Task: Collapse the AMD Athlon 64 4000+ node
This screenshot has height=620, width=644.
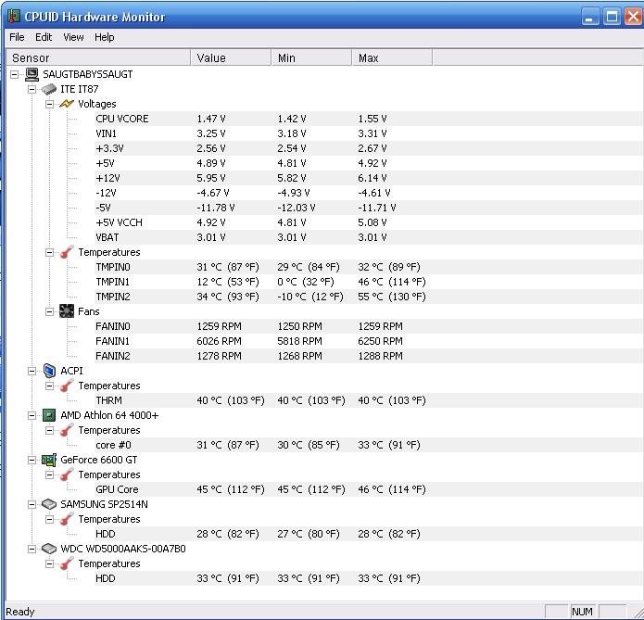Action: pos(32,415)
